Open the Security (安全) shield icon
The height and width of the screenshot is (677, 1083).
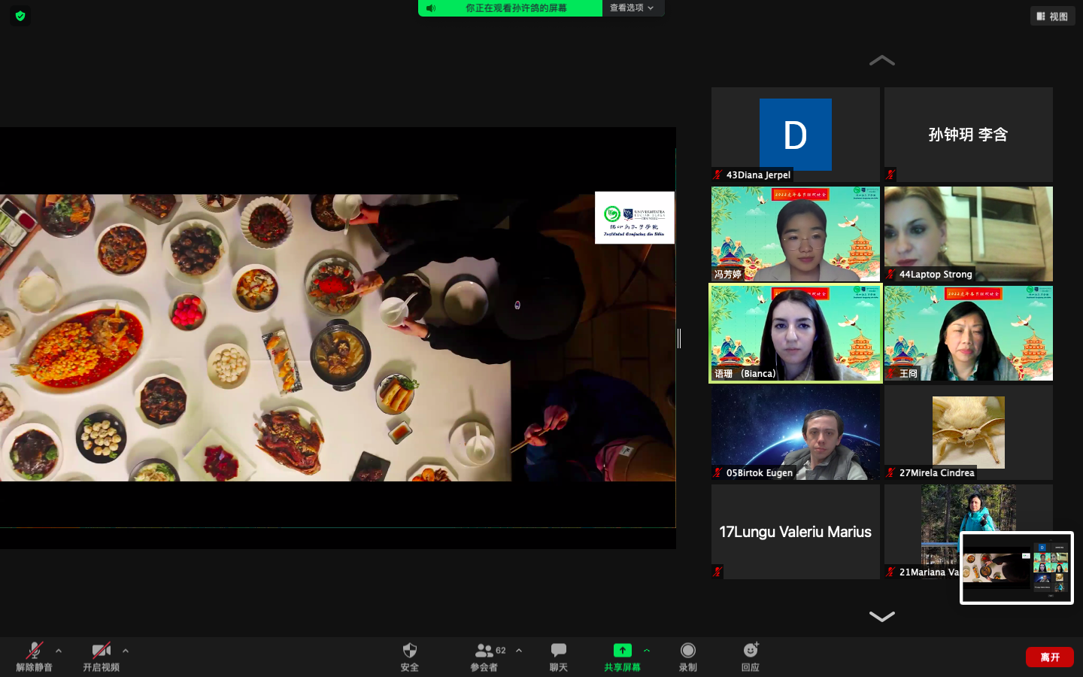(x=409, y=651)
